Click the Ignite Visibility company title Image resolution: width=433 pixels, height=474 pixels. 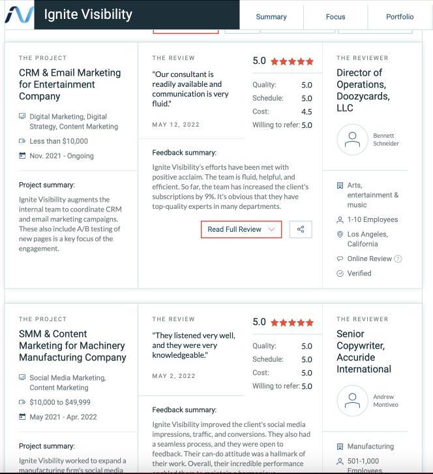point(88,14)
